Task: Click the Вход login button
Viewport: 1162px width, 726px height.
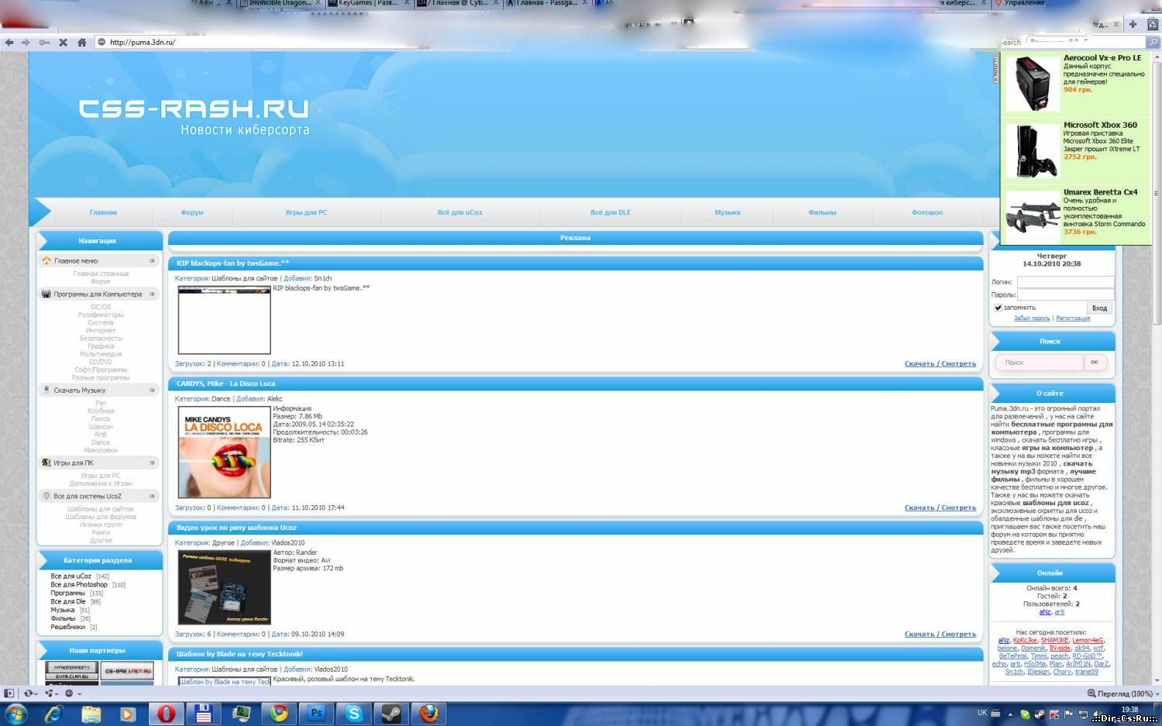Action: pos(1099,308)
